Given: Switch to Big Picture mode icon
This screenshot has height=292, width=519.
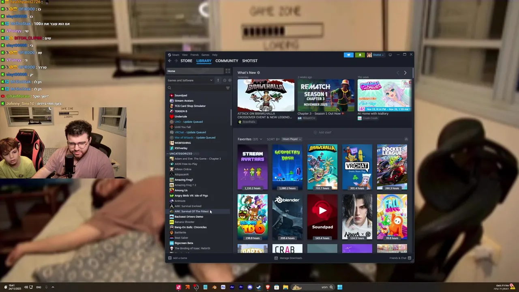Looking at the screenshot, I should [390, 55].
